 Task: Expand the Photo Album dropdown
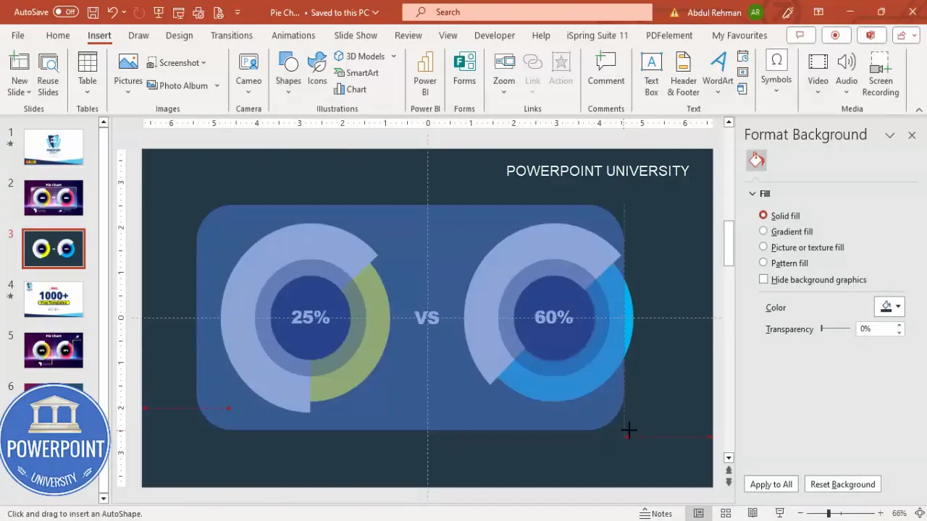coord(216,85)
